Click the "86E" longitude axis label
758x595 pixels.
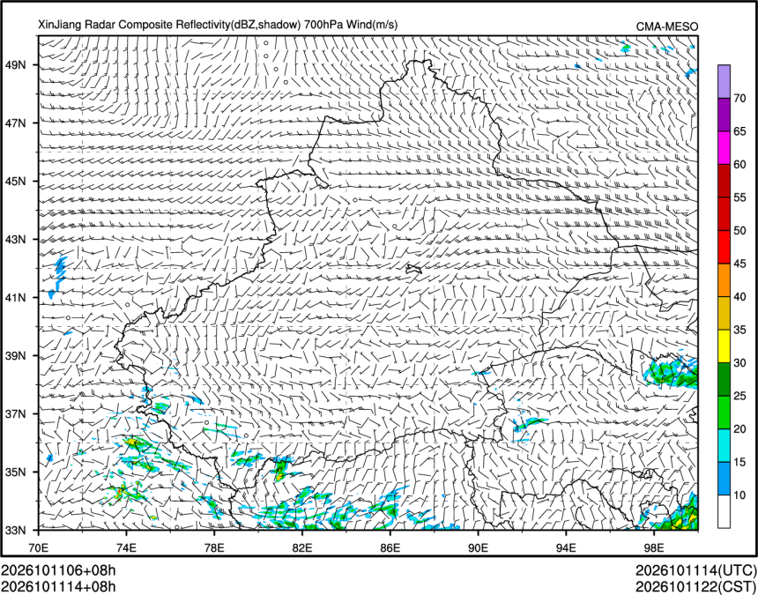tap(390, 547)
